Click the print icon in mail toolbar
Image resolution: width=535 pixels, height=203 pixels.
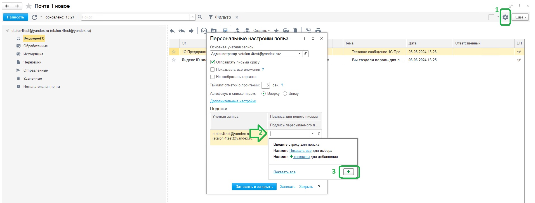click(x=318, y=31)
